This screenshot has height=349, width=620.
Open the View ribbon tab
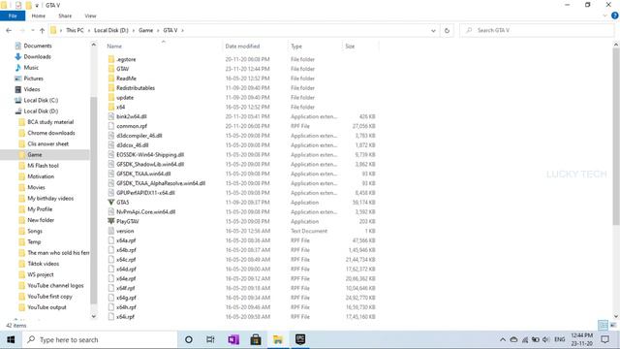[x=90, y=16]
